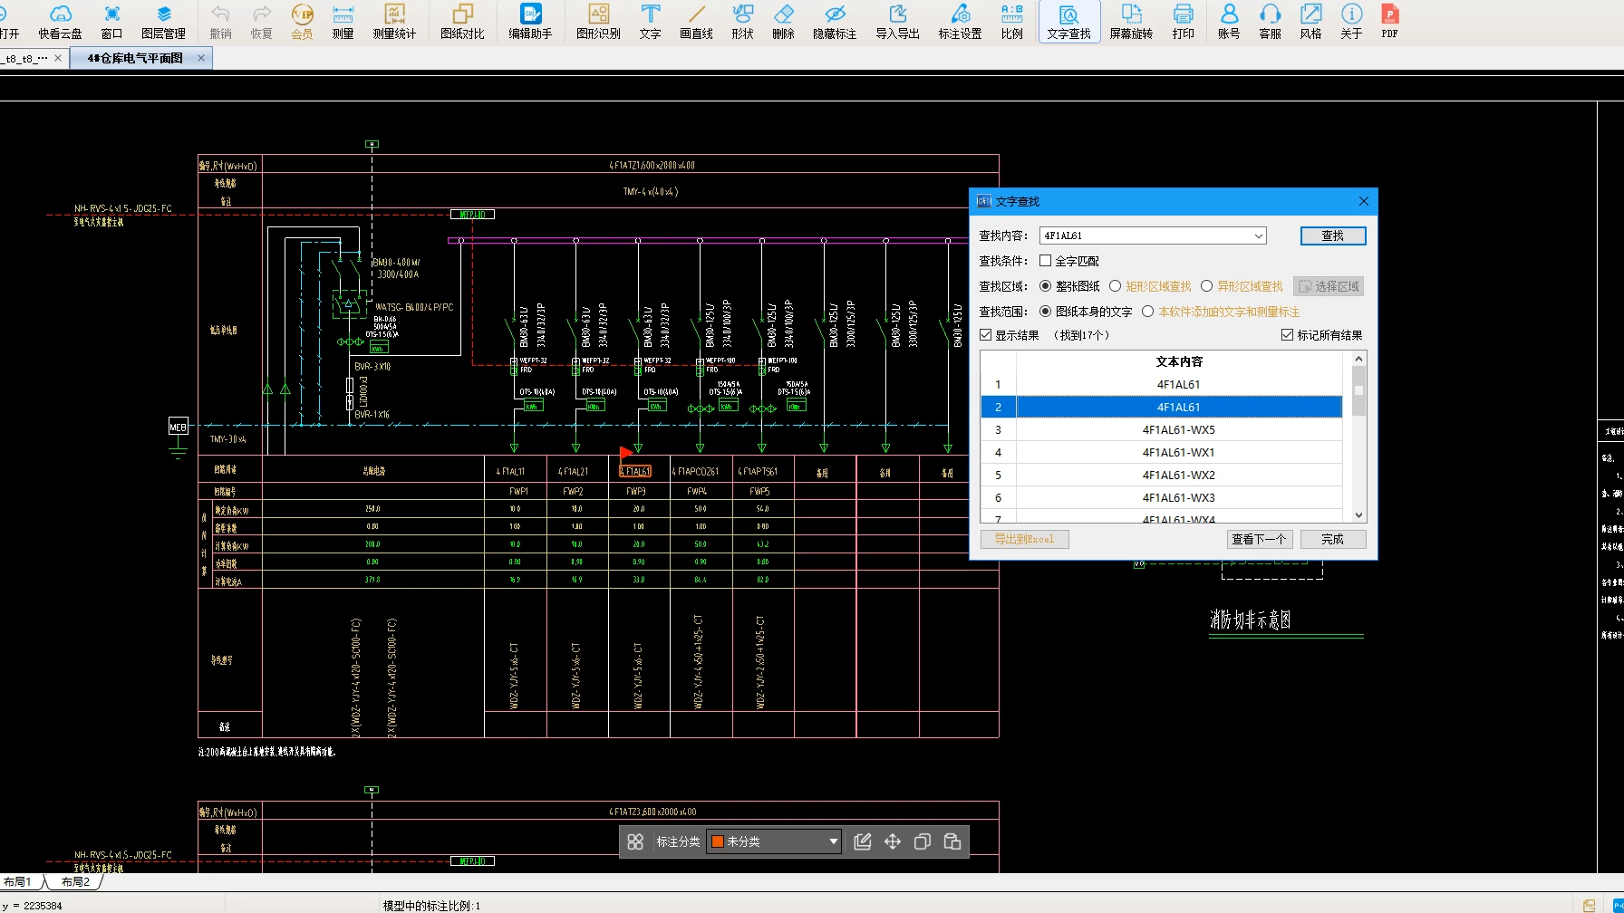This screenshot has height=913, width=1624.
Task: Select result row 4F1AL61-WX5
Action: click(1162, 429)
